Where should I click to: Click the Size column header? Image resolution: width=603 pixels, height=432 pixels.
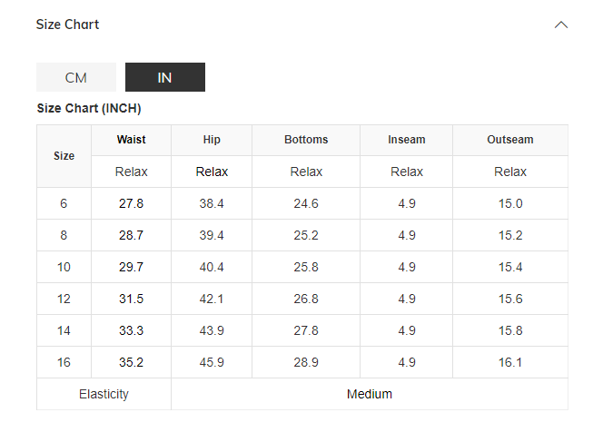point(64,156)
